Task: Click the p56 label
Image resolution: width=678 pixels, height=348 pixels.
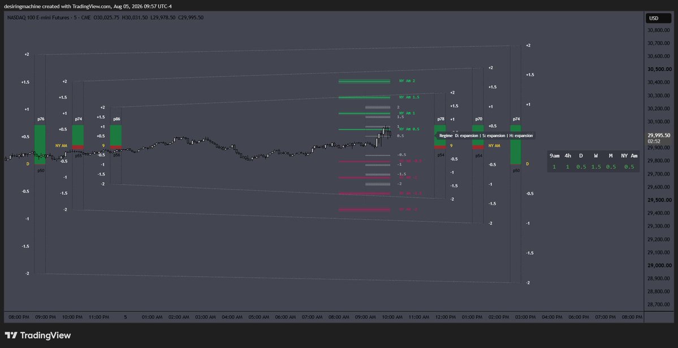Action: pyautogui.click(x=116, y=154)
